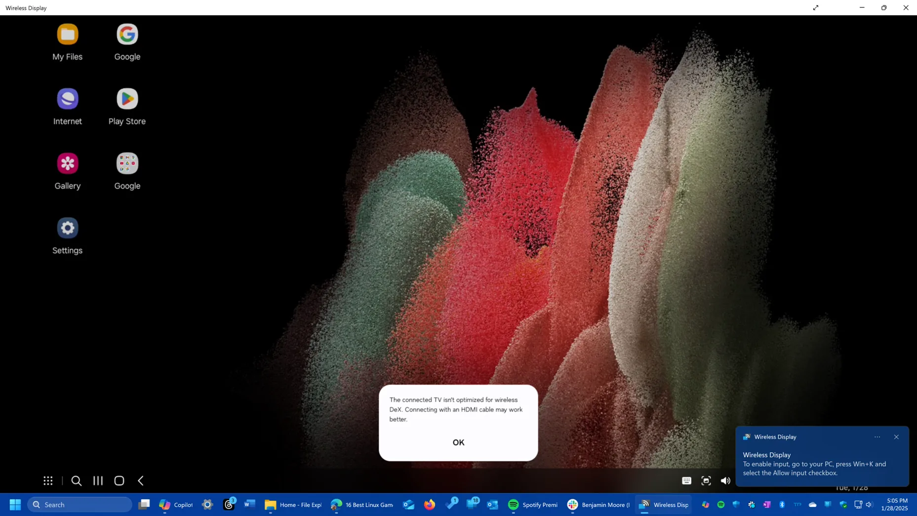Screen dimensions: 917x516
Task: Expand the Google apps folder on desktop
Action: [127, 163]
